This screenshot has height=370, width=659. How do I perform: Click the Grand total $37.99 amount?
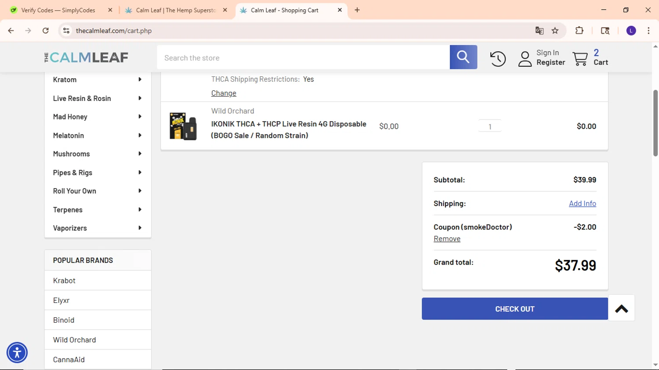[575, 265]
